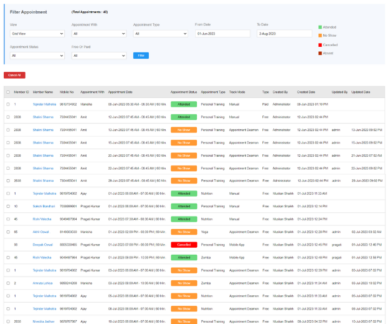388x324 pixels.
Task: Open the Free Or Paid dropdown
Action: (98, 56)
